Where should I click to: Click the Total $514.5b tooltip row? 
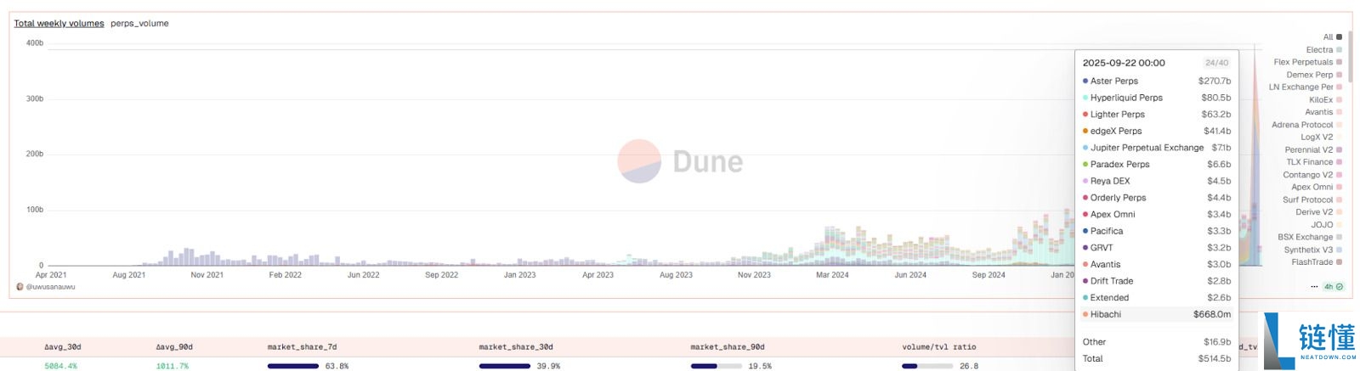(x=1157, y=359)
